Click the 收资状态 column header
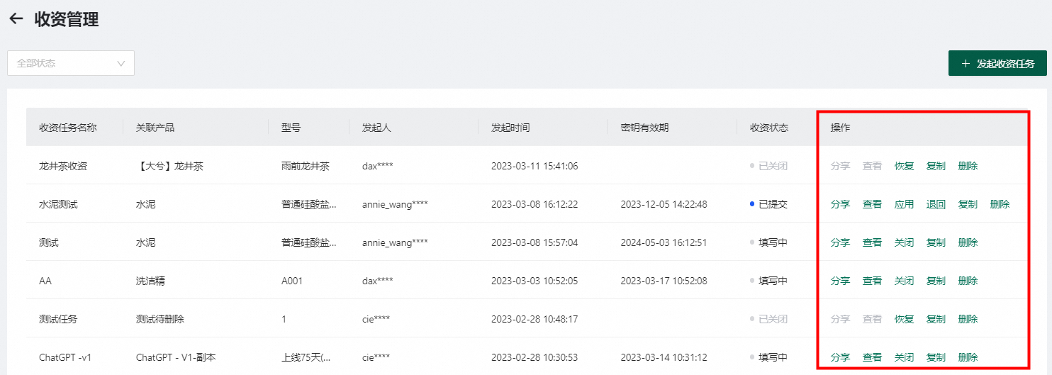 coord(769,128)
